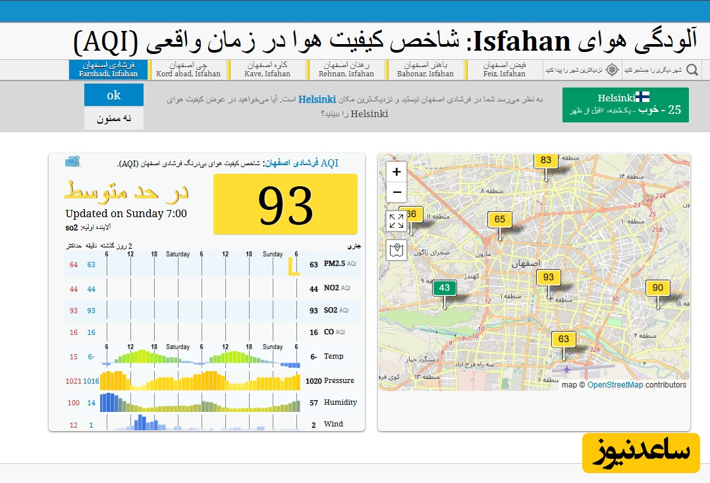The image size is (710, 483).
Task: Switch to Bahonar, Isfahan station tab
Action: (x=425, y=70)
